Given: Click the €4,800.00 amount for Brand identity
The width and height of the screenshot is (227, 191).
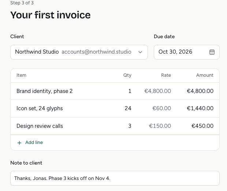Looking at the screenshot, I should (200, 91).
